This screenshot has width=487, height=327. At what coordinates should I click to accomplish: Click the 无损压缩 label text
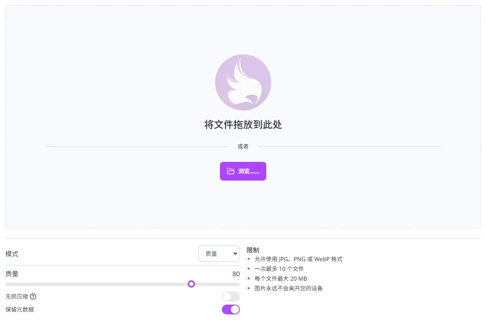click(17, 296)
